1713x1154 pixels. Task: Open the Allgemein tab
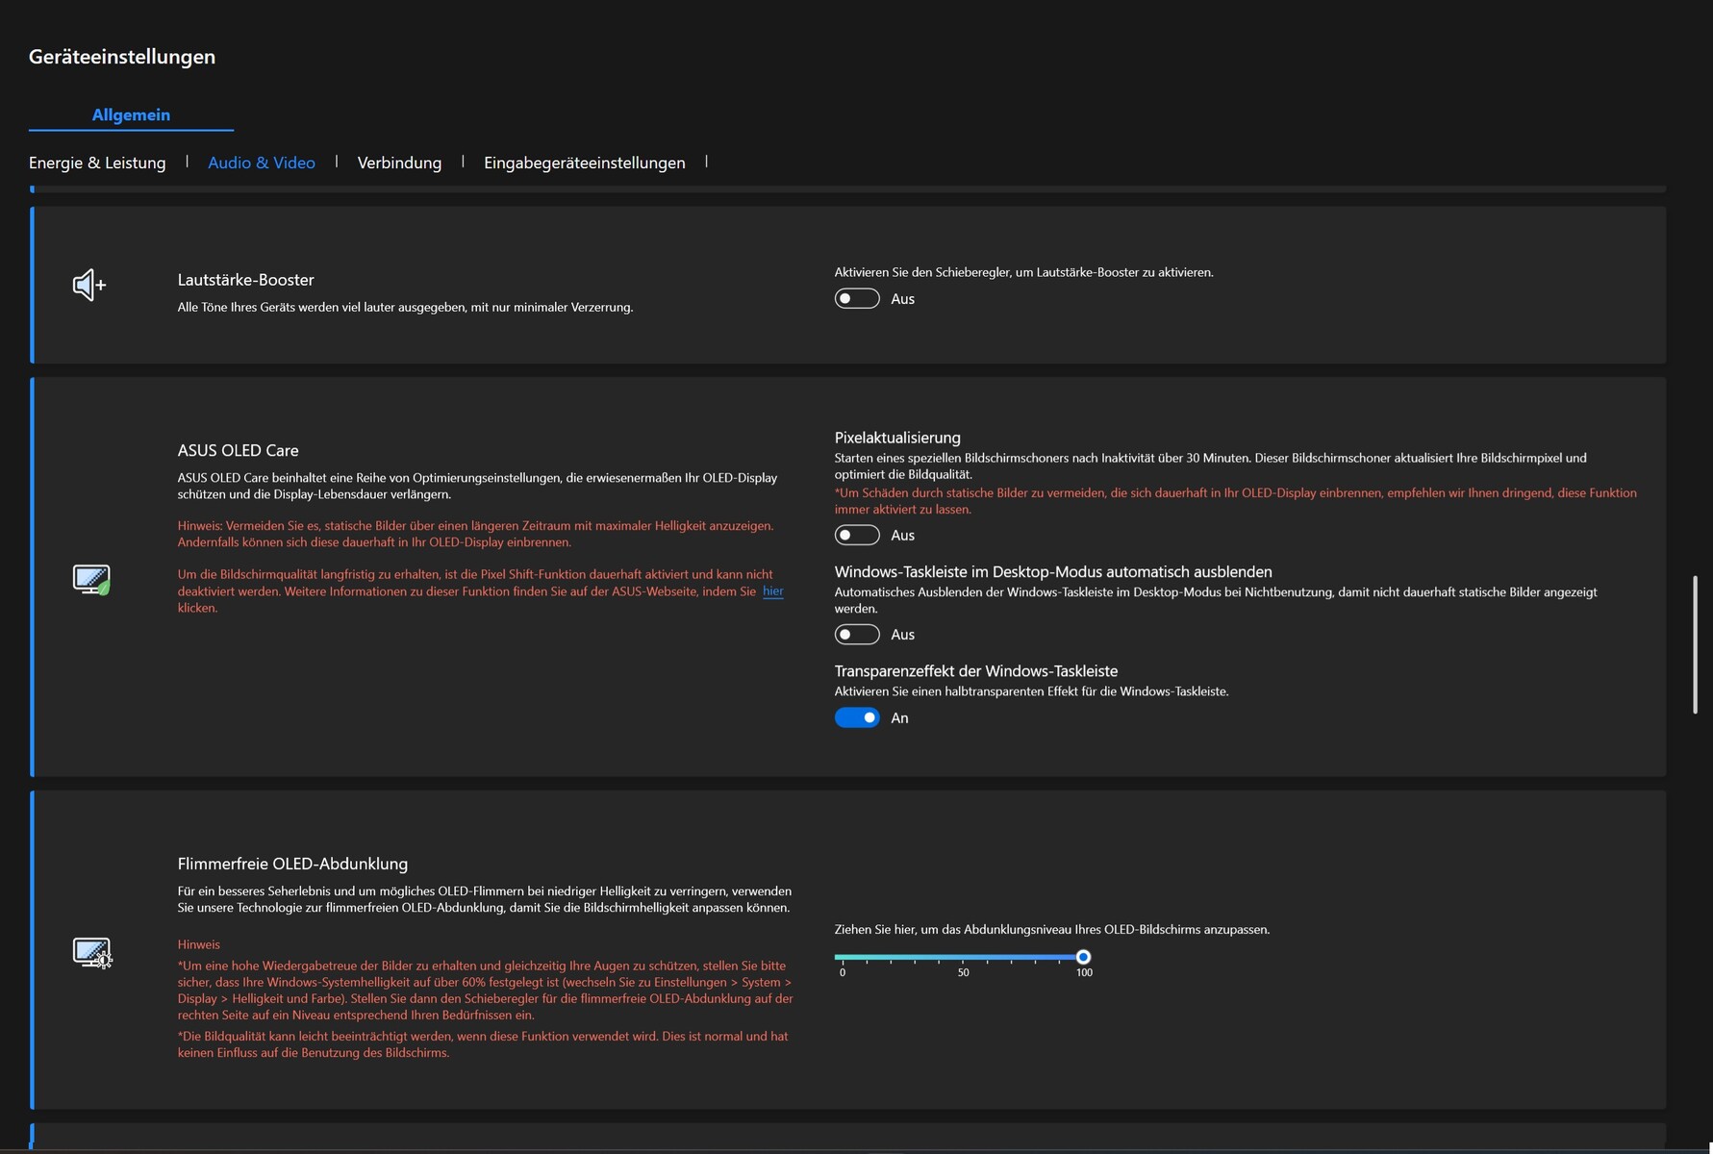pos(131,114)
